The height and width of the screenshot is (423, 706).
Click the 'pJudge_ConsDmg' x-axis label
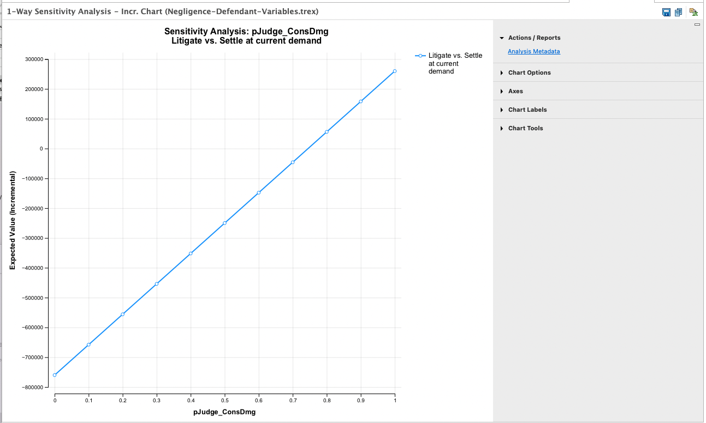[224, 412]
